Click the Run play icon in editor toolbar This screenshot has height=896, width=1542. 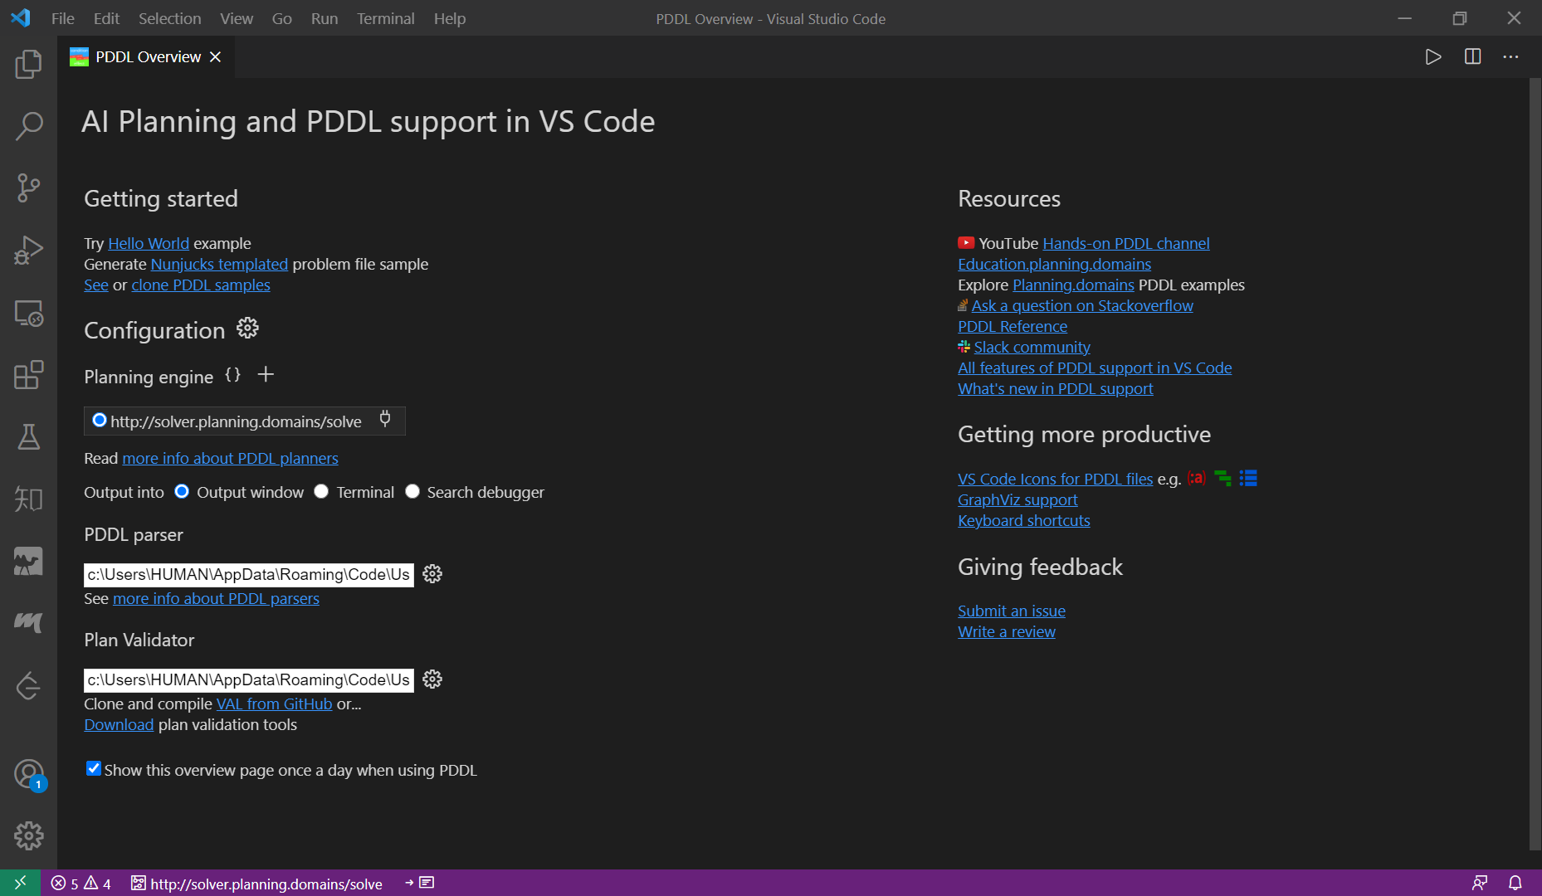tap(1433, 57)
